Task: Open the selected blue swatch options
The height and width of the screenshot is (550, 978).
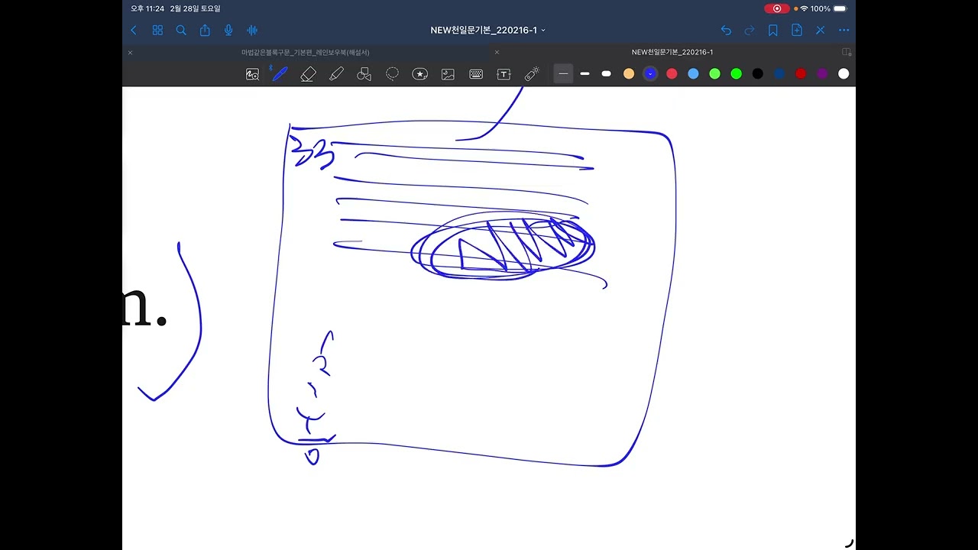Action: click(650, 74)
